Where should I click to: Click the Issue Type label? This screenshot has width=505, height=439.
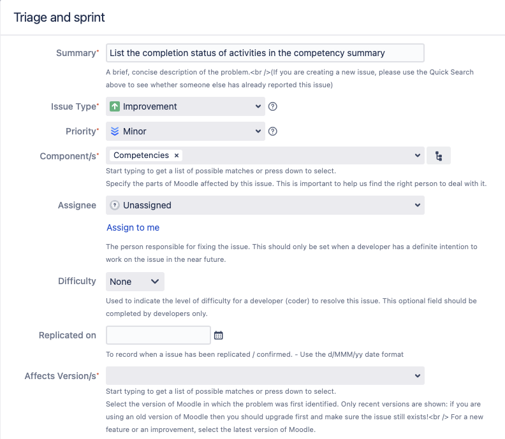point(75,106)
